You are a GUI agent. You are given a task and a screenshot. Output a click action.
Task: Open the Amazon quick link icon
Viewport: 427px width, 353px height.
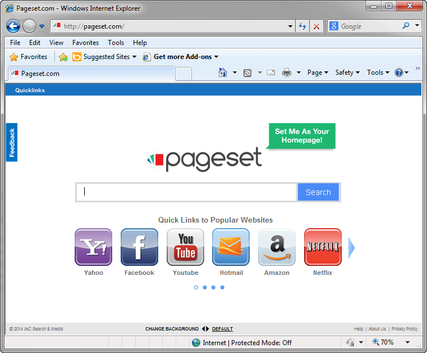pos(277,247)
